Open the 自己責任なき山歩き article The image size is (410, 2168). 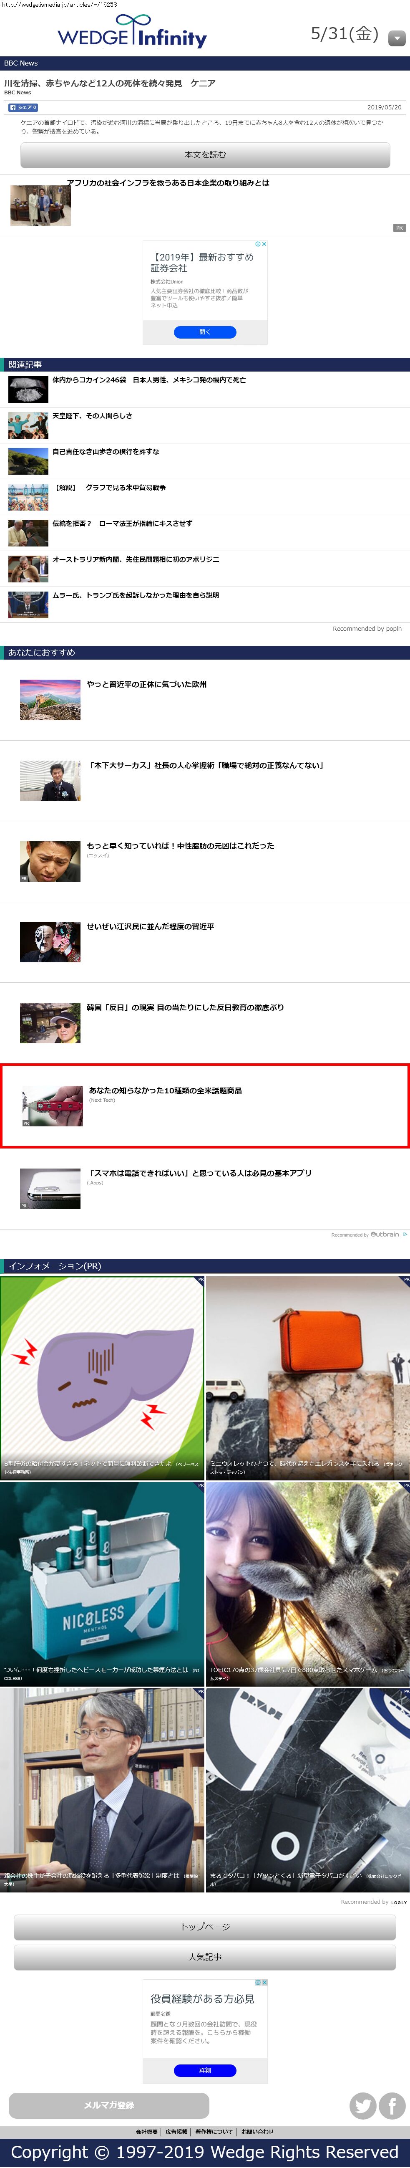[x=106, y=452]
